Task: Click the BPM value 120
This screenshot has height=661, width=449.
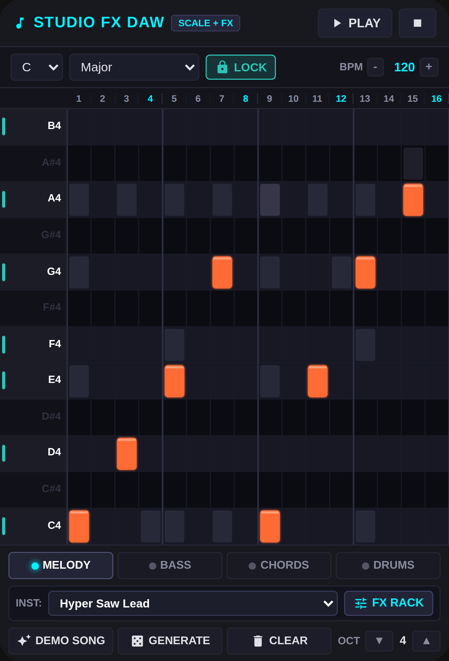Action: click(x=404, y=67)
